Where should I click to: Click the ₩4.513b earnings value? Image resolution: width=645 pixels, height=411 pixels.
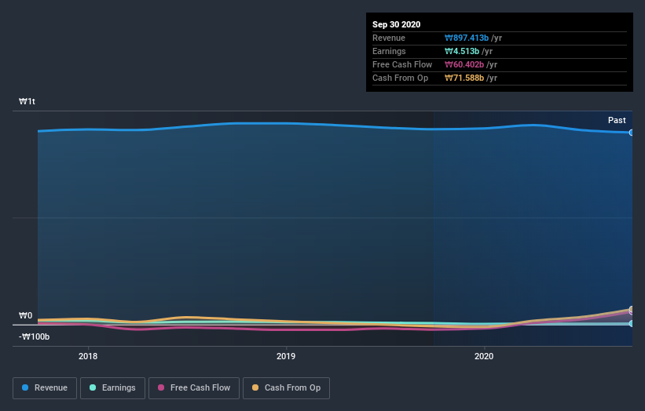click(x=462, y=51)
